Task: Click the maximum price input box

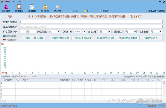Action: click(32, 32)
